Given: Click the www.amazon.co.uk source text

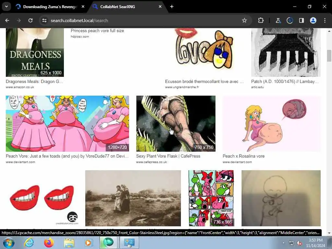Looking at the screenshot, I should (20, 87).
